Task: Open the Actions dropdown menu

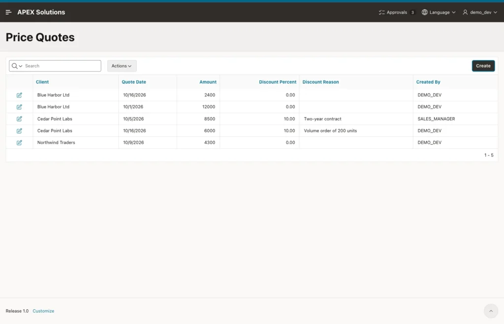Action: [122, 66]
